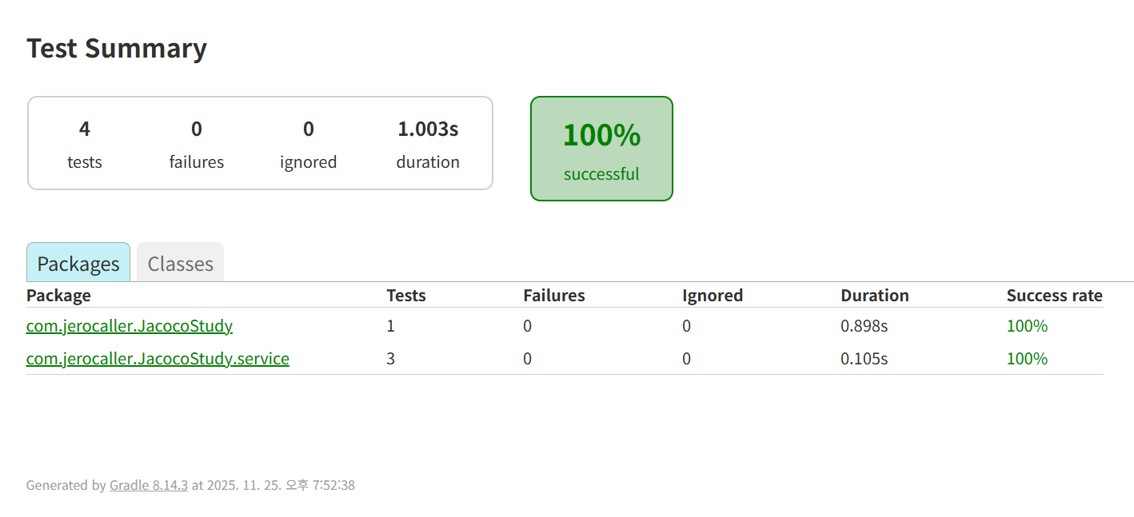Follow the Gradle 8.14.3 link
This screenshot has height=517, width=1134.
click(x=149, y=485)
